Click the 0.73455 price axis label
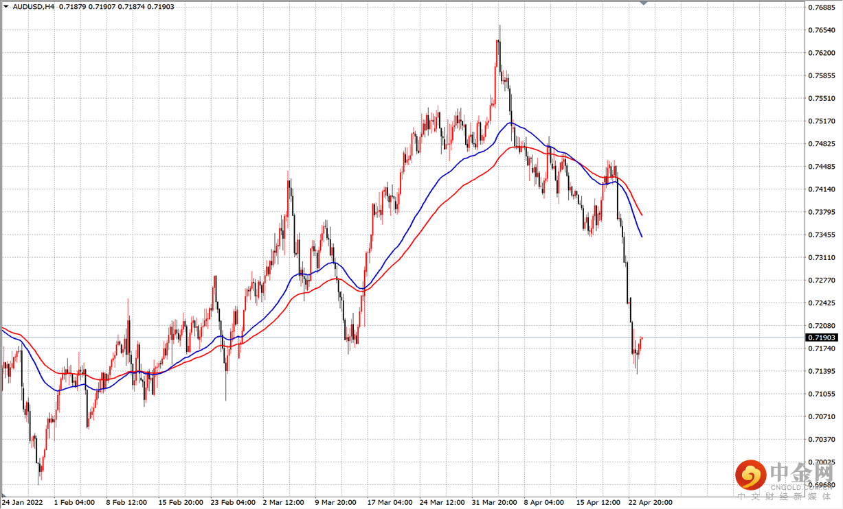This screenshot has width=843, height=509. pos(822,235)
